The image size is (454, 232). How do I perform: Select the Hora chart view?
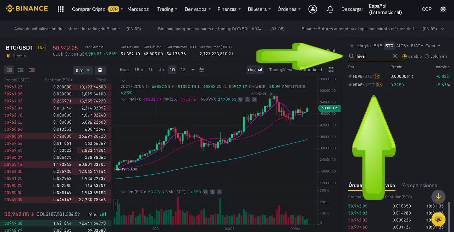pyautogui.click(x=124, y=70)
